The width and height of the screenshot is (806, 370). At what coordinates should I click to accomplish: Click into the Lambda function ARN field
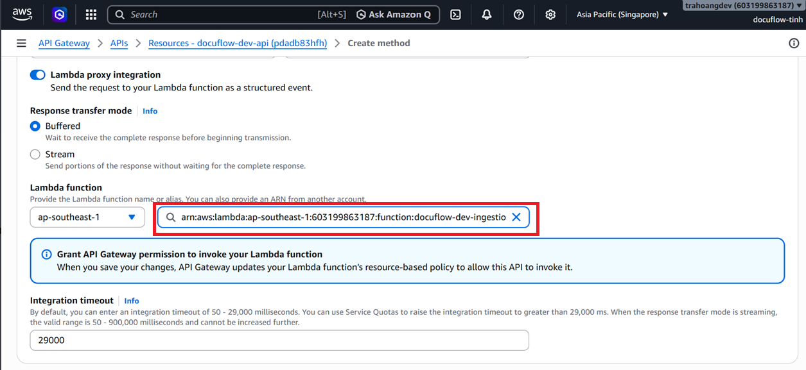pyautogui.click(x=343, y=217)
